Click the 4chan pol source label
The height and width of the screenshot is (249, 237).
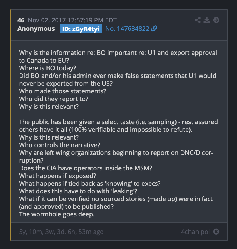click(195, 232)
